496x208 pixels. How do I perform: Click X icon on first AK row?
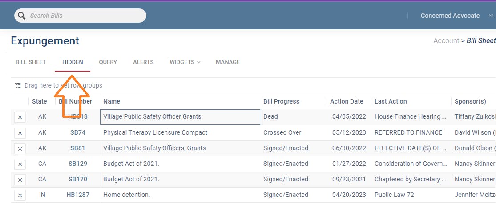click(x=20, y=117)
